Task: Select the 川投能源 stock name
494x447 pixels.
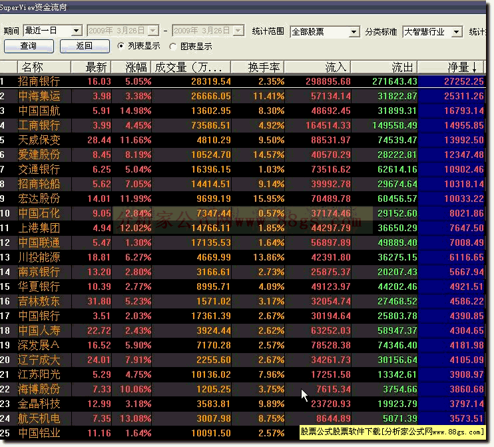Action: 39,257
